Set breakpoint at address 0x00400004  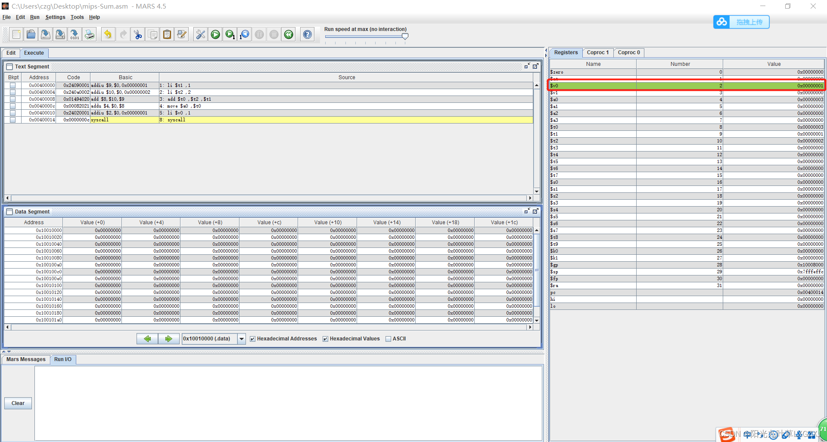pos(12,92)
